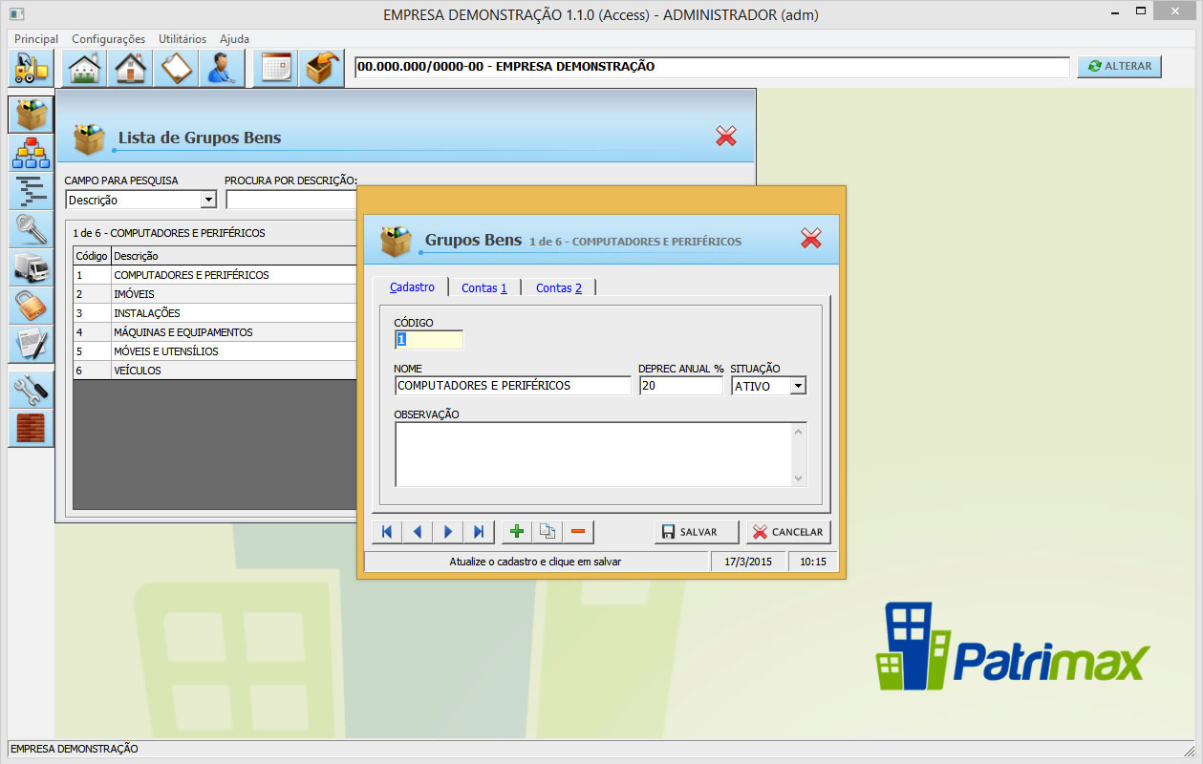Click the DEPREC ANUAL % field
Screen dimensions: 1203x764
pos(681,386)
